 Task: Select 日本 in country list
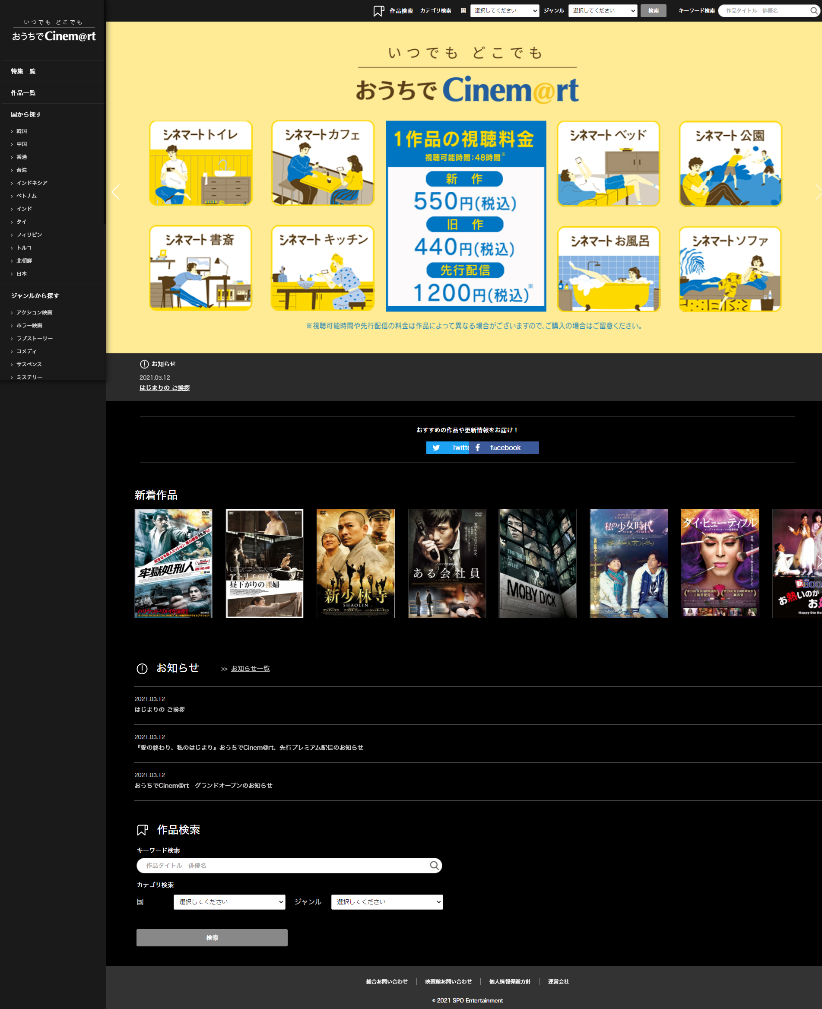tap(21, 274)
